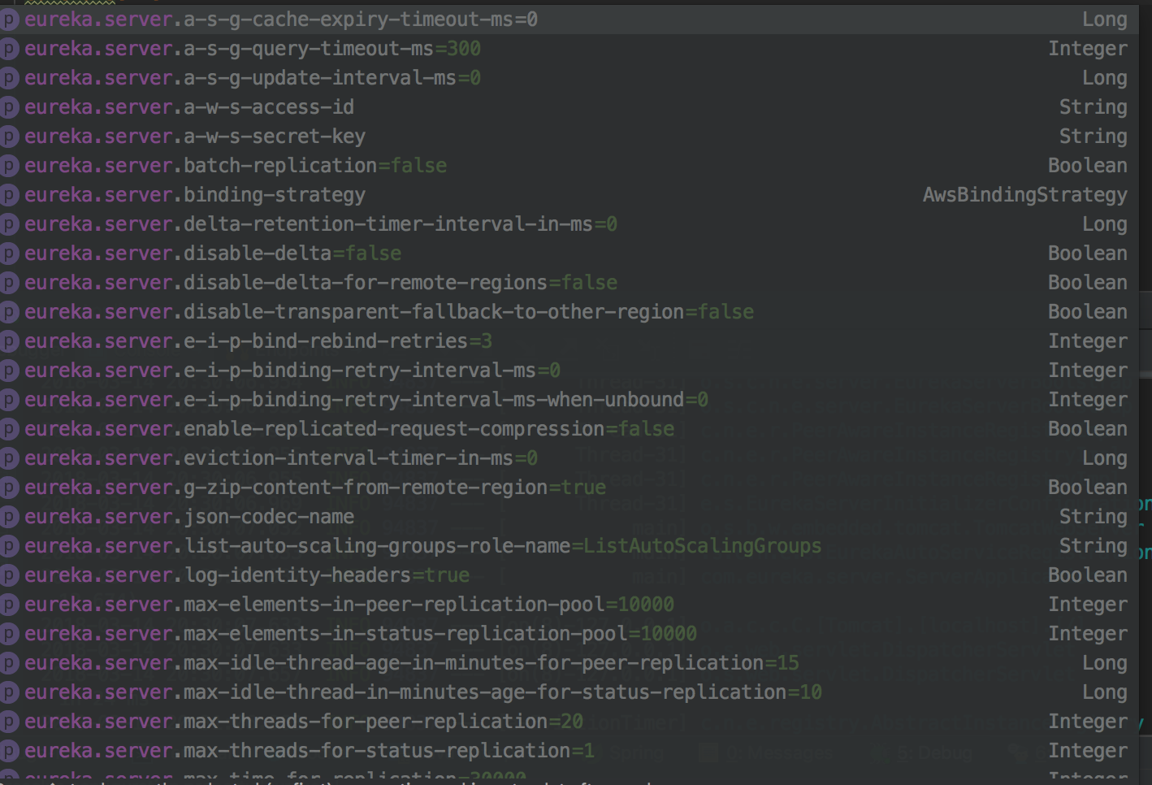Click the property icon beside binding-strategy
The width and height of the screenshot is (1152, 785).
click(x=10, y=195)
